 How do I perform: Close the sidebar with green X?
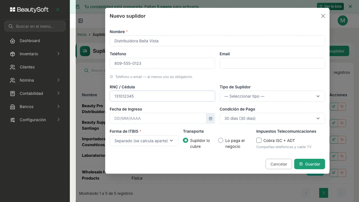click(58, 10)
